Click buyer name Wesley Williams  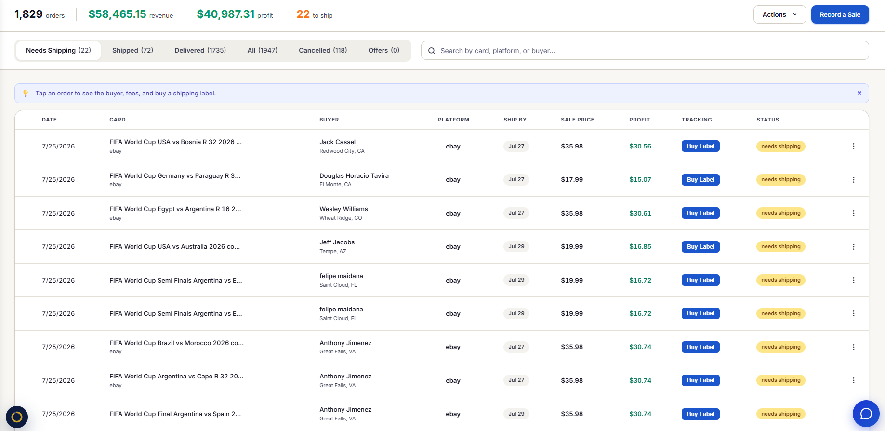(343, 209)
